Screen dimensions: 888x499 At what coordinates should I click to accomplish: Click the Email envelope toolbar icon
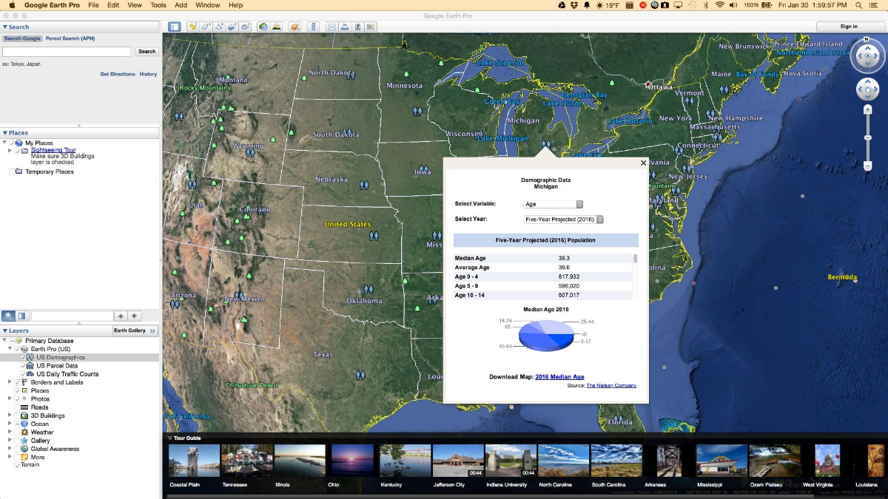[x=332, y=27]
